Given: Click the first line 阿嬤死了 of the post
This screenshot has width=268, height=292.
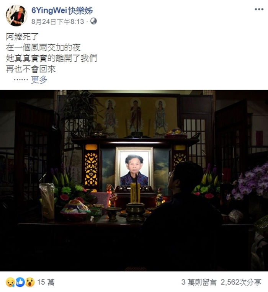Looking at the screenshot, I should [22, 37].
